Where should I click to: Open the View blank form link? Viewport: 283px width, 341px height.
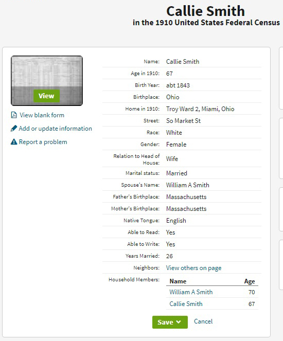coord(42,115)
